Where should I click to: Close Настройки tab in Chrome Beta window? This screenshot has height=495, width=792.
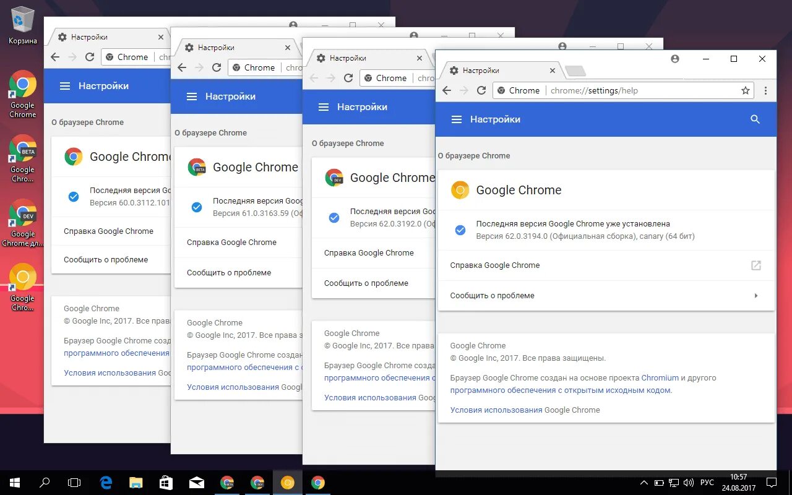pos(288,48)
